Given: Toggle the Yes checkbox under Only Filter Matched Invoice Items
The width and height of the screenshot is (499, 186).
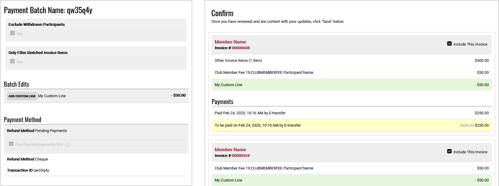Looking at the screenshot, I should 12,61.
